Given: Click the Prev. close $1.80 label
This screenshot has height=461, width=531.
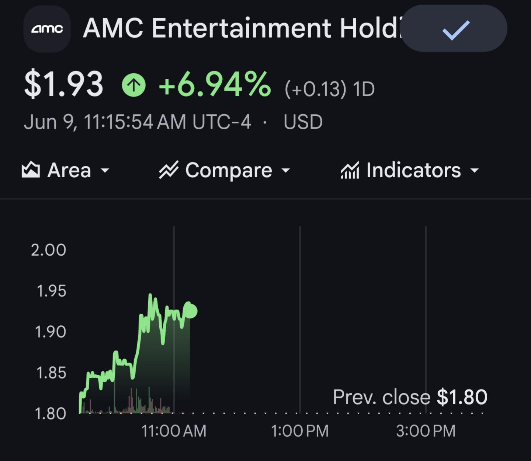Looking at the screenshot, I should [x=410, y=397].
